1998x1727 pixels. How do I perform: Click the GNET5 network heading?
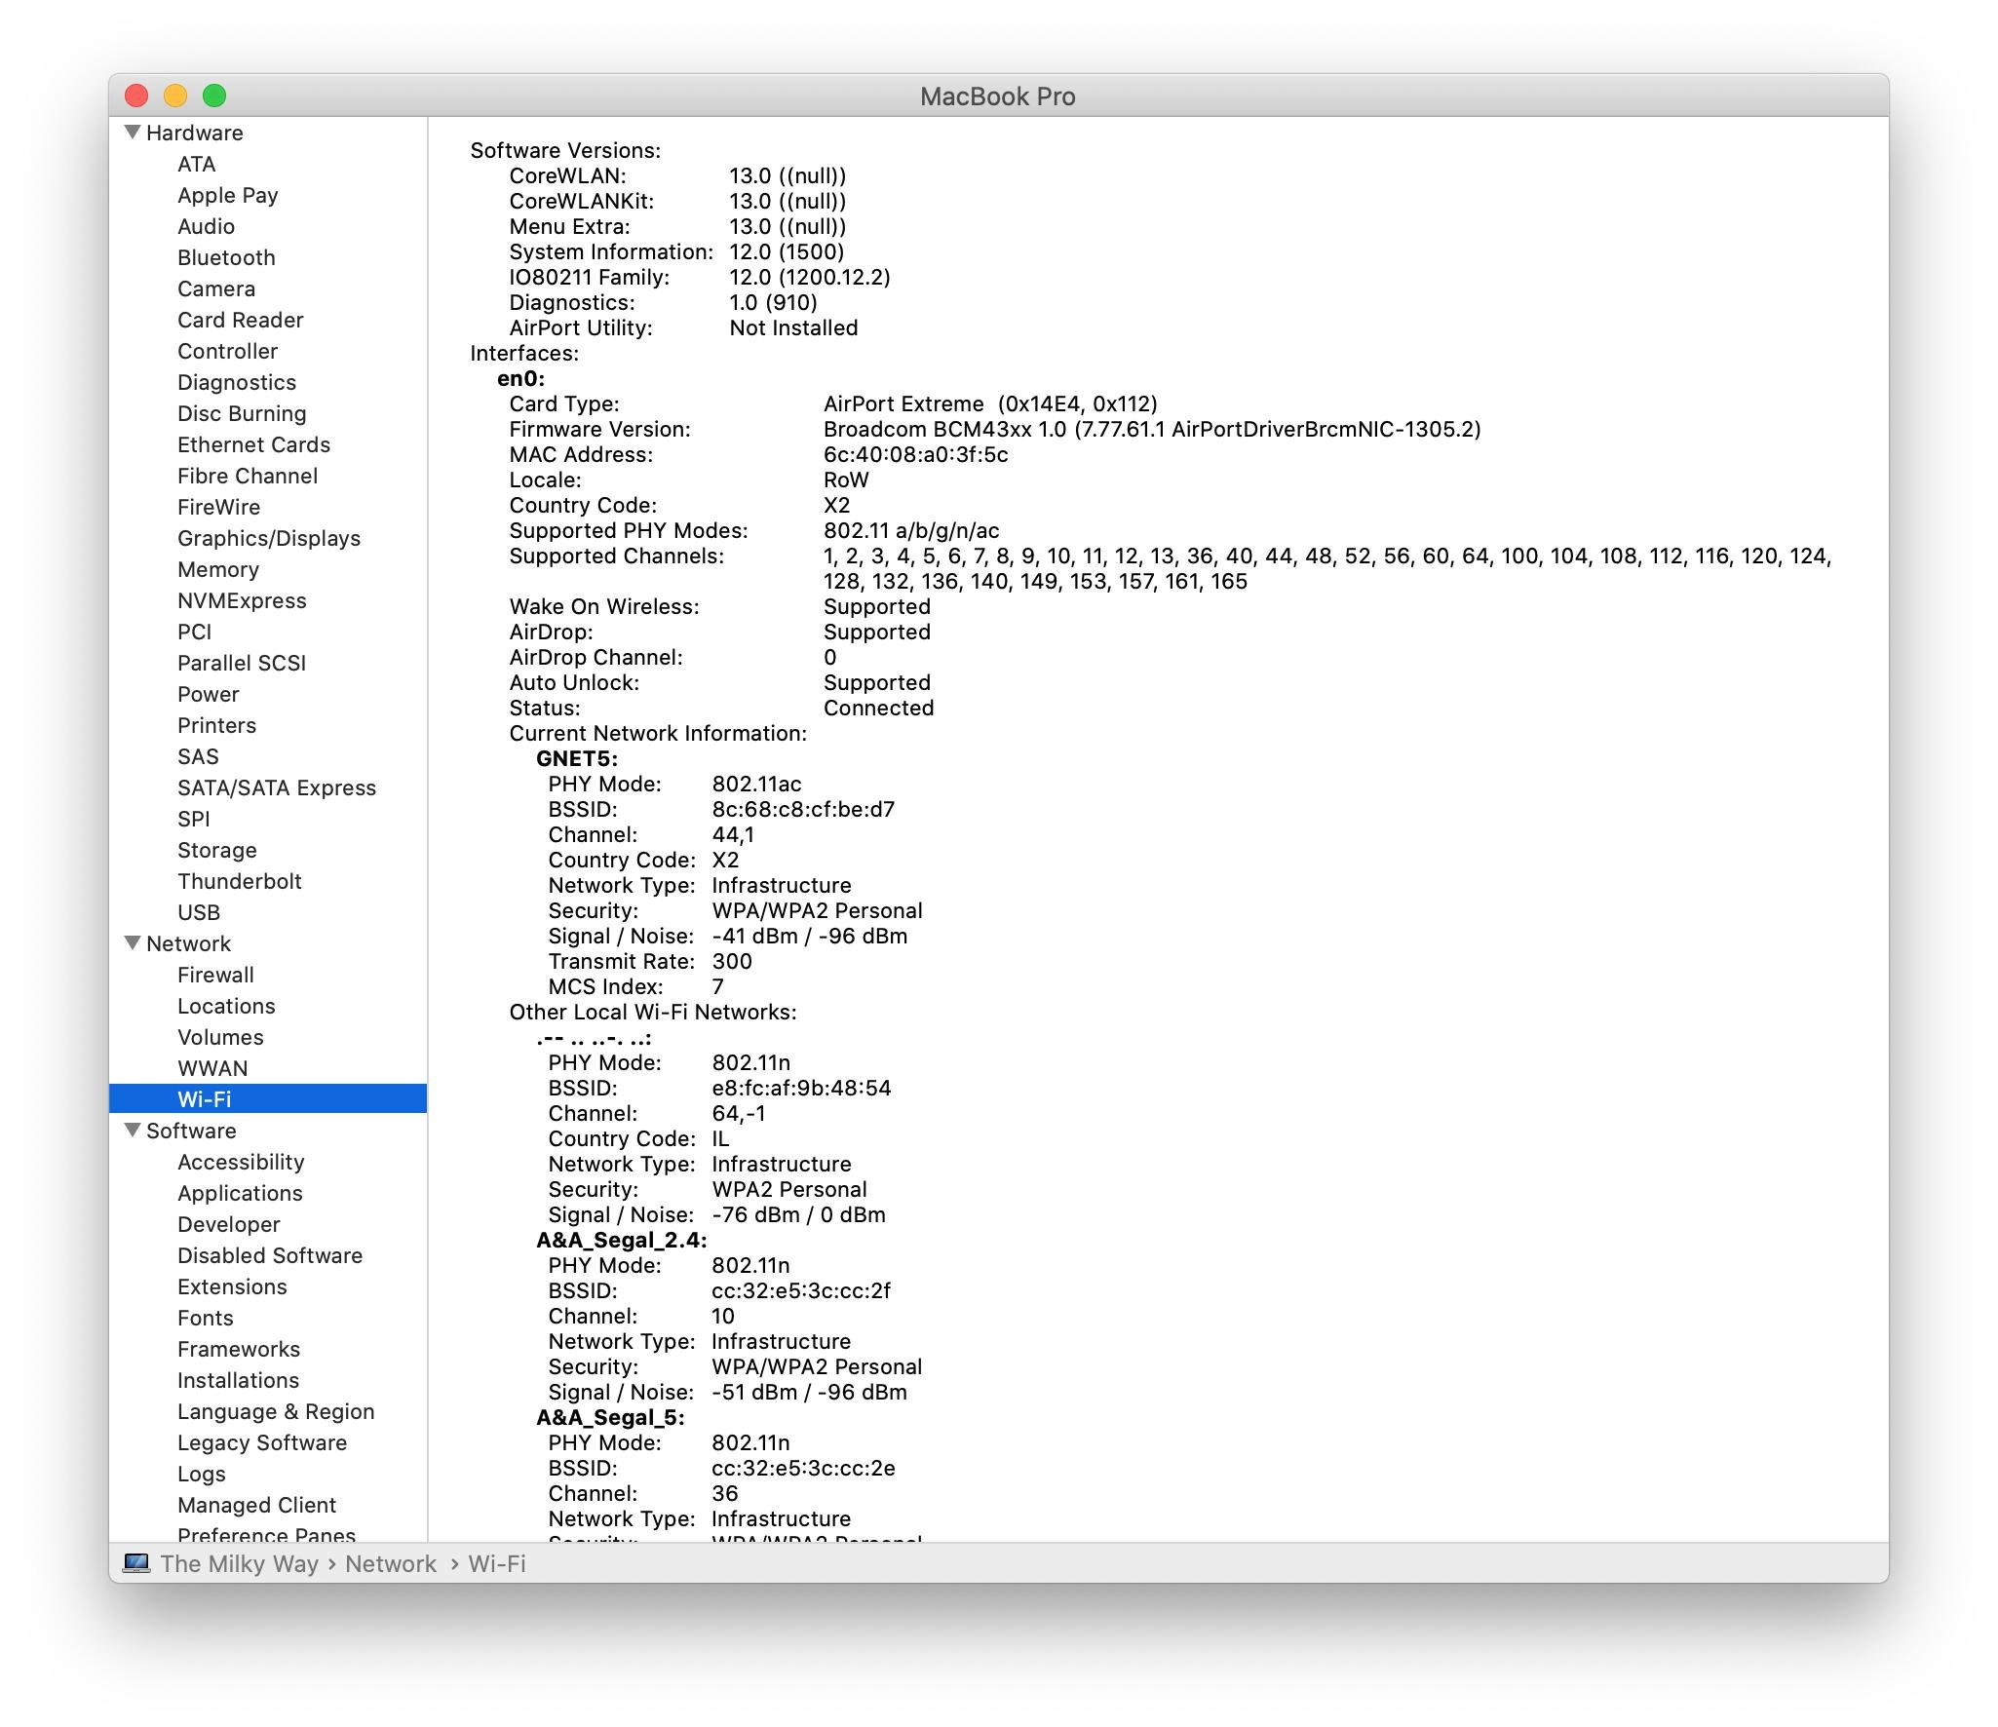coord(576,758)
